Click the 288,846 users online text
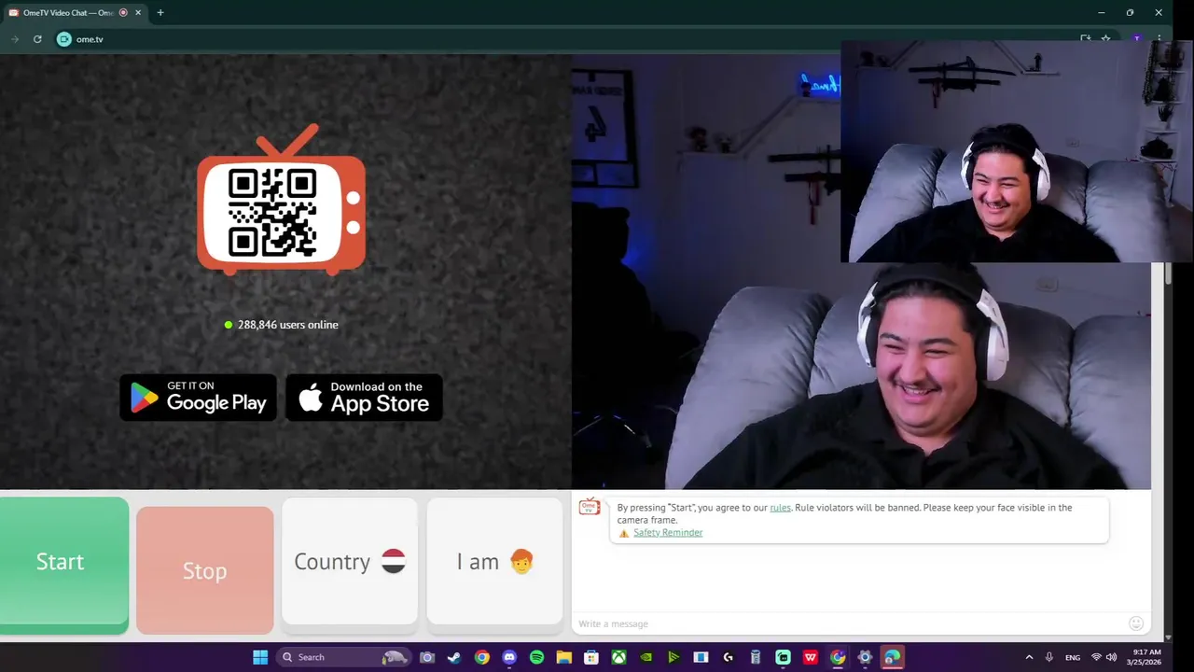Screen dimensions: 1194x672 click(287, 325)
